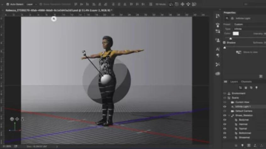Click the render icon at Properties panel bottom
Screen dimensions: 266x149
261,76
